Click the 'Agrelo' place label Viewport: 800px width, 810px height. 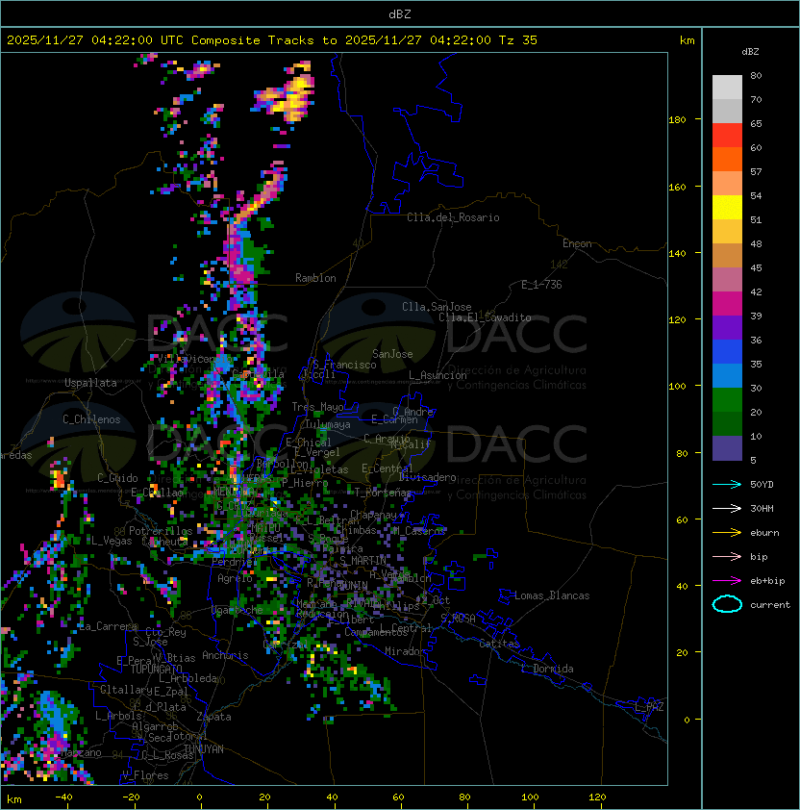pos(235,578)
